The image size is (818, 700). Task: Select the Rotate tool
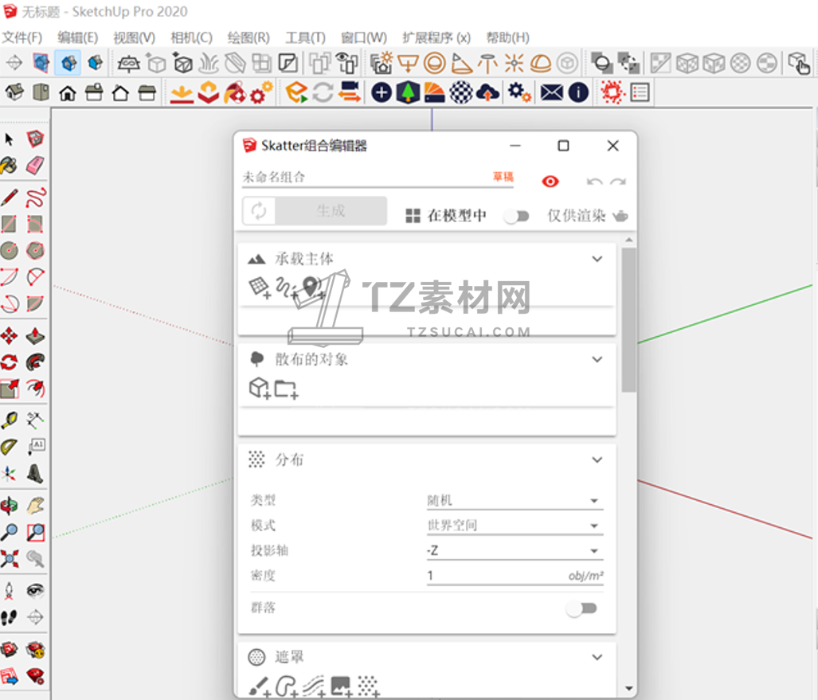[10, 362]
